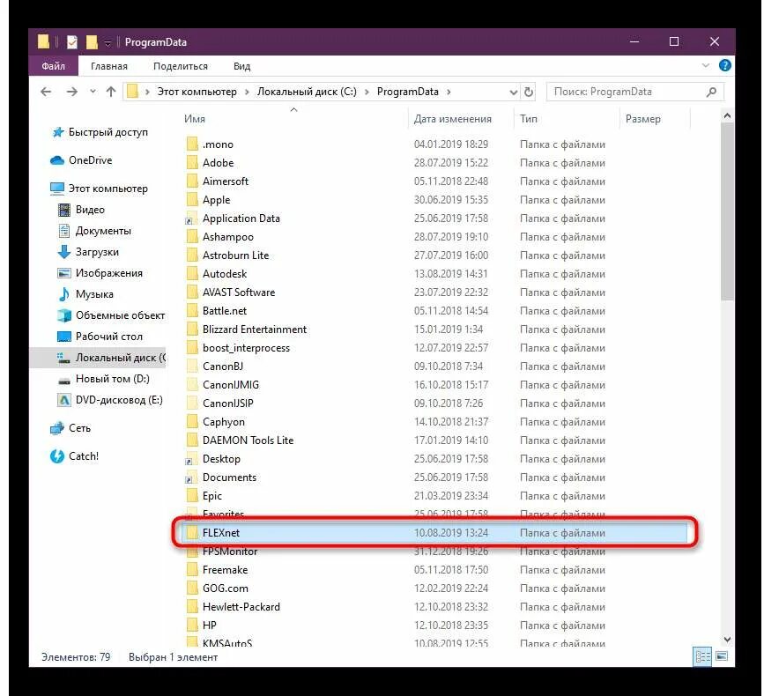Select Новый том (D:) drive

[113, 379]
